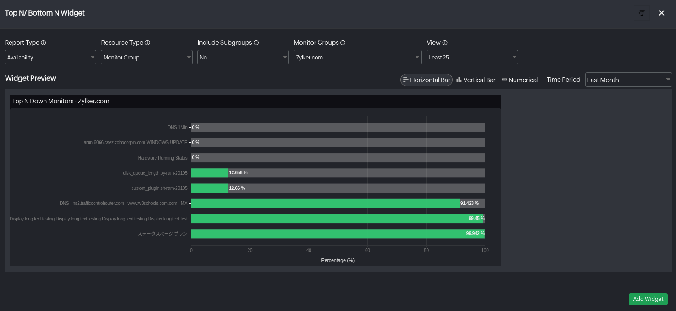Expand the Resource Type Monitor Group dropdown
676x311 pixels.
[147, 58]
